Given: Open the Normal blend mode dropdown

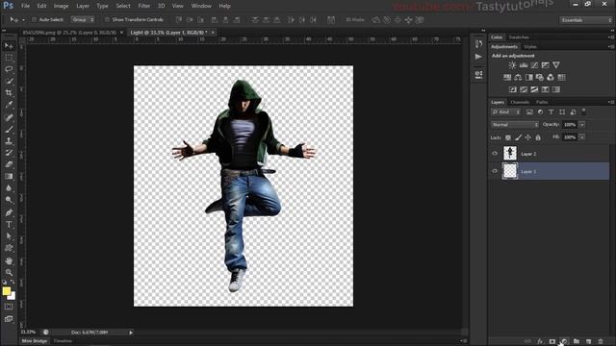Looking at the screenshot, I should (515, 125).
